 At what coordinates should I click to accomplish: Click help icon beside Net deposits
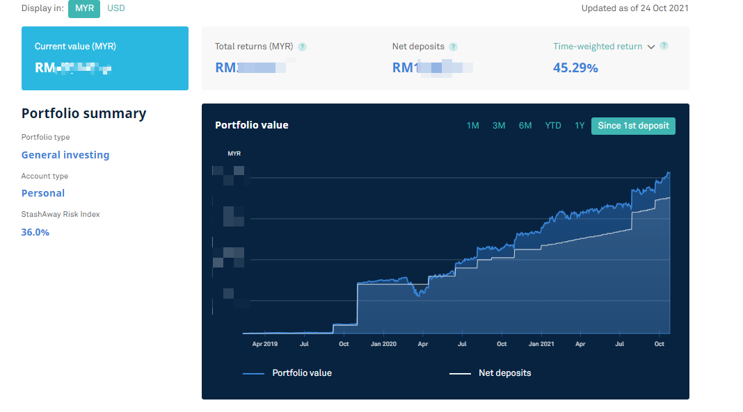pos(453,47)
